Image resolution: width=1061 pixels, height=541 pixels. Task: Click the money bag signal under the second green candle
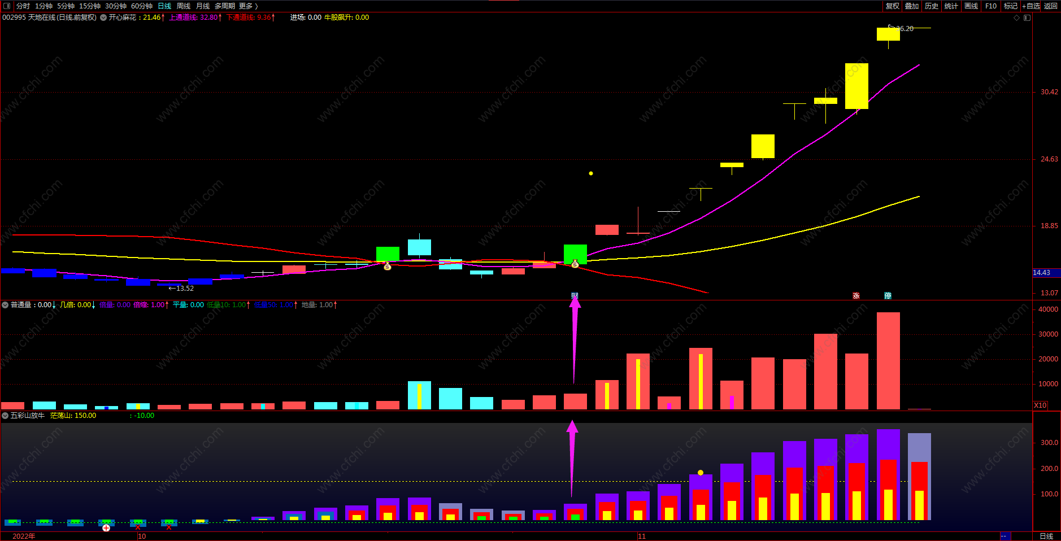tap(575, 264)
